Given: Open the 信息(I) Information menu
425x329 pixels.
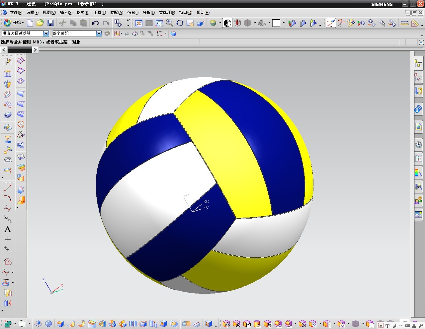Looking at the screenshot, I should point(133,13).
